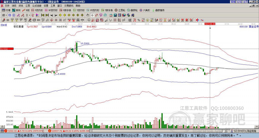
Task: Click the black left arrow icon
Action: [52, 15]
